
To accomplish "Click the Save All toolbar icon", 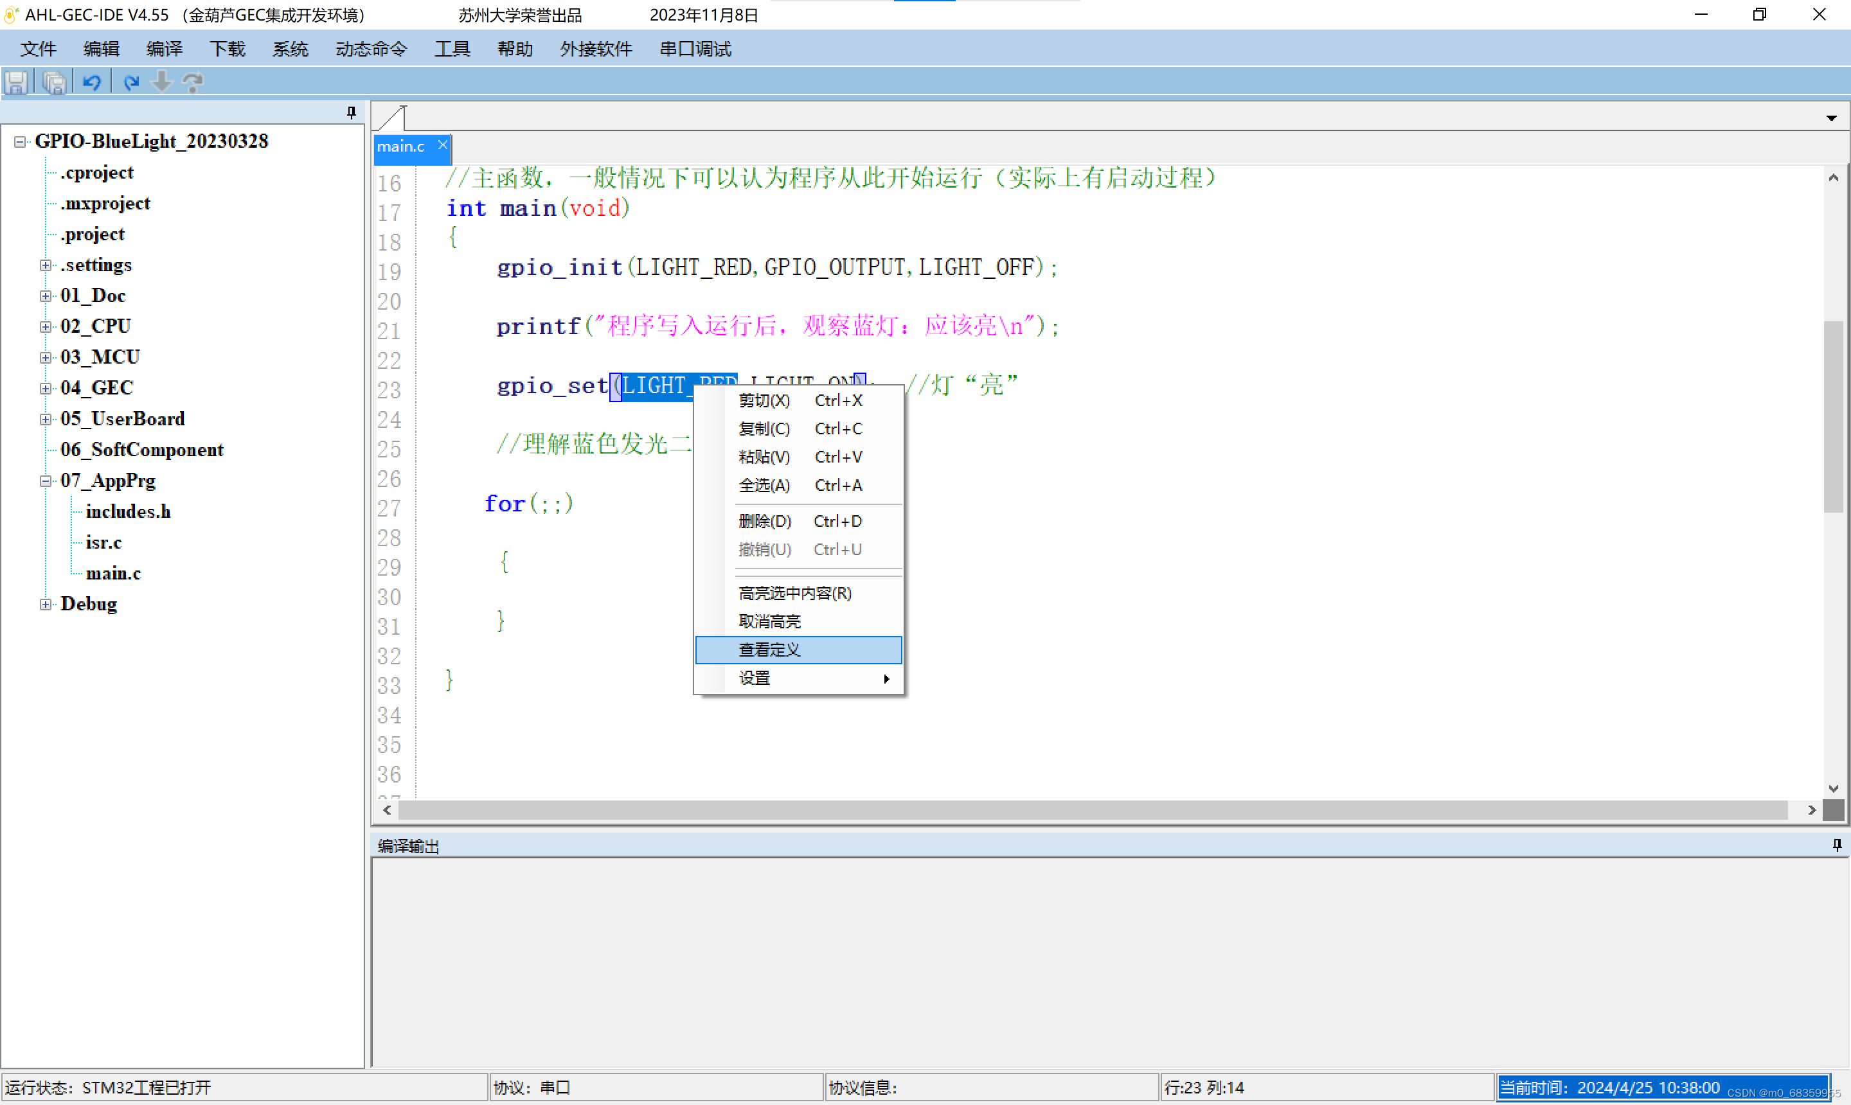I will click(53, 82).
